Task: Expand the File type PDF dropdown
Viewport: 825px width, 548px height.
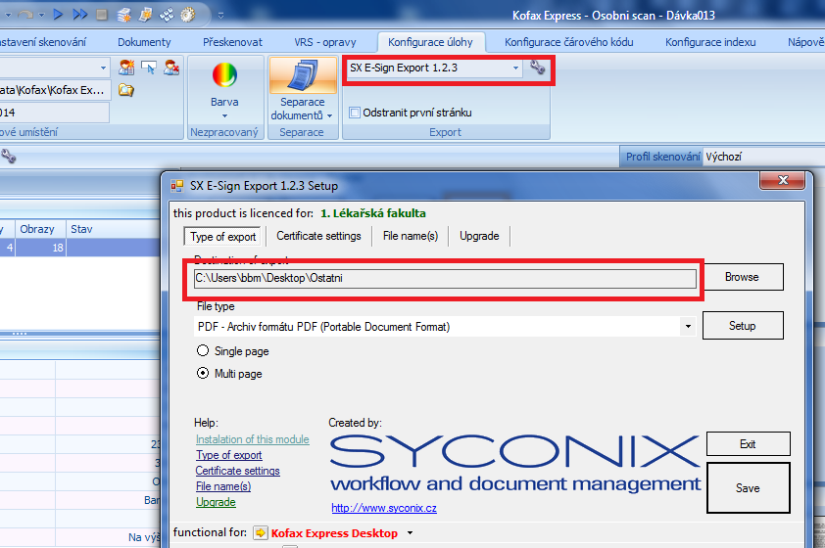Action: (688, 326)
